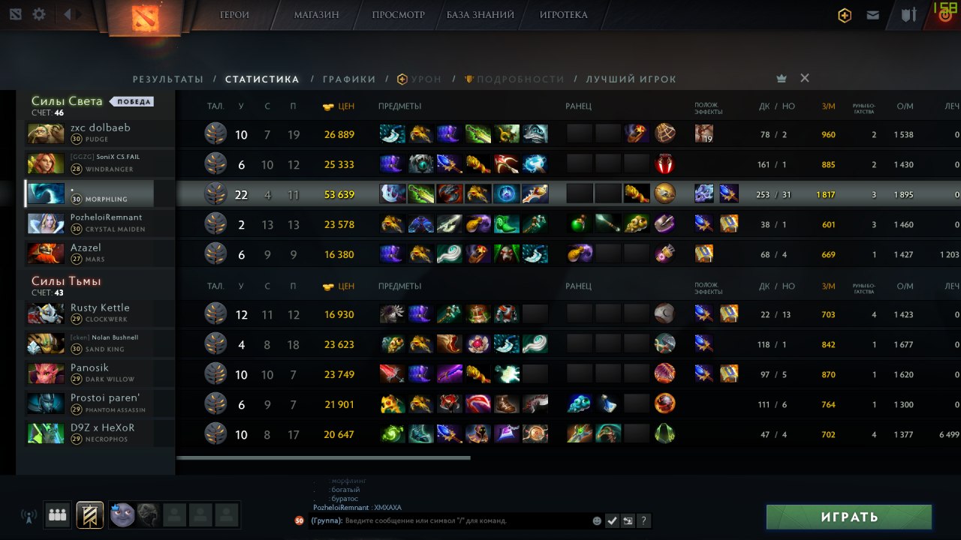The height and width of the screenshot is (540, 961).
Task: Open the settings gear icon
Action: click(39, 14)
